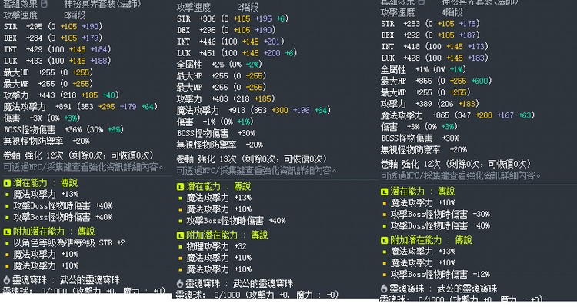Click 攻擊Boss怪物時傷害 +12% bonus potential line

[x=441, y=275]
